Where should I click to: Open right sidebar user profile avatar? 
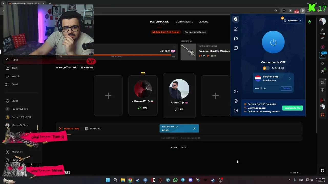click(322, 21)
